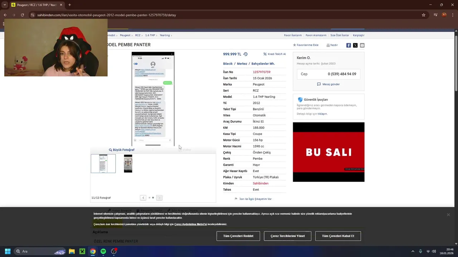Click microphone icon in system tray
Screen dimensions: 458x257
(420, 251)
